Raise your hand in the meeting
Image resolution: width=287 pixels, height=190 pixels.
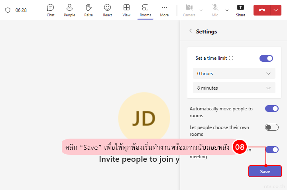[88, 10]
